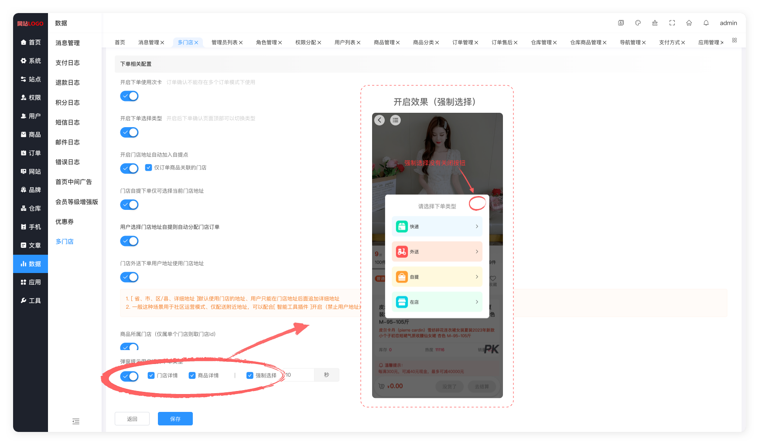
Task: Disable the 门店外送下单用户地址使用门店地址 switch
Action: (129, 277)
